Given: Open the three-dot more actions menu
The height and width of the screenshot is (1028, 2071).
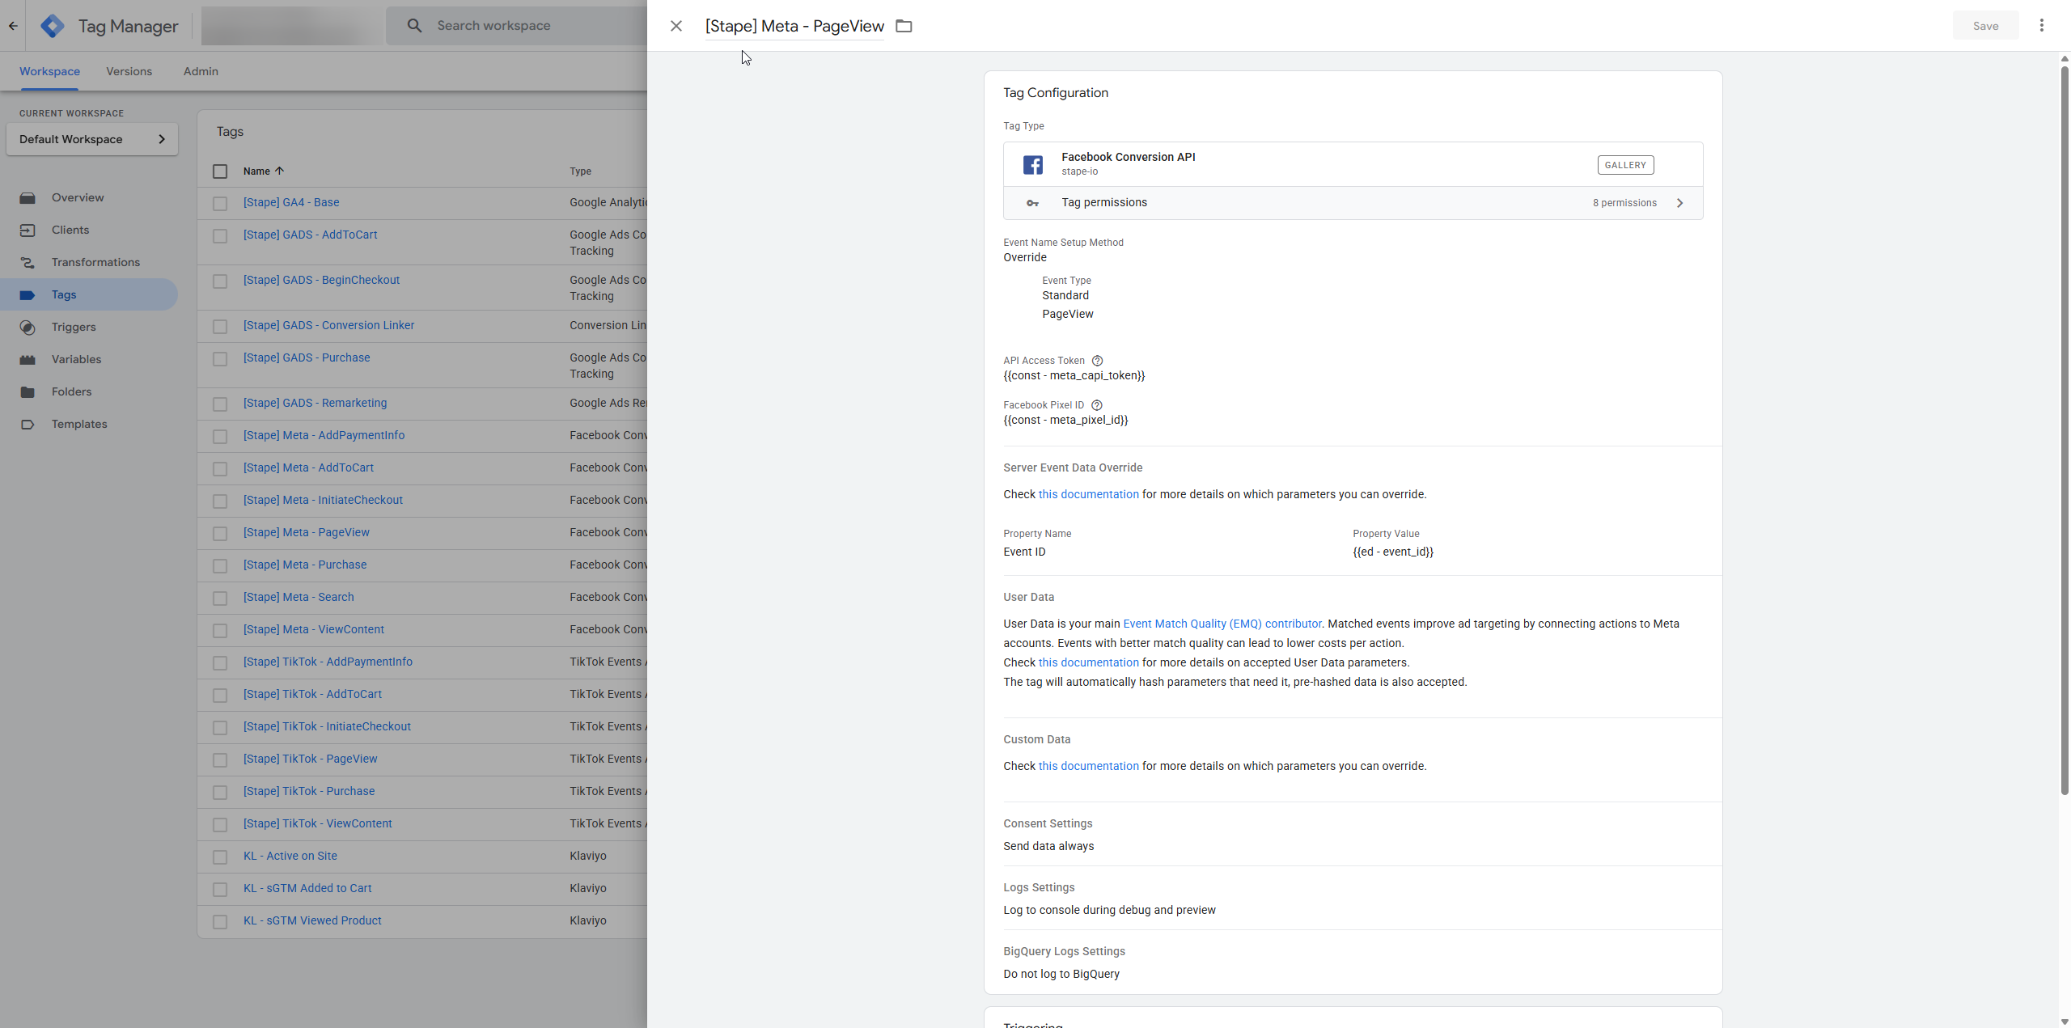Looking at the screenshot, I should click(2041, 26).
